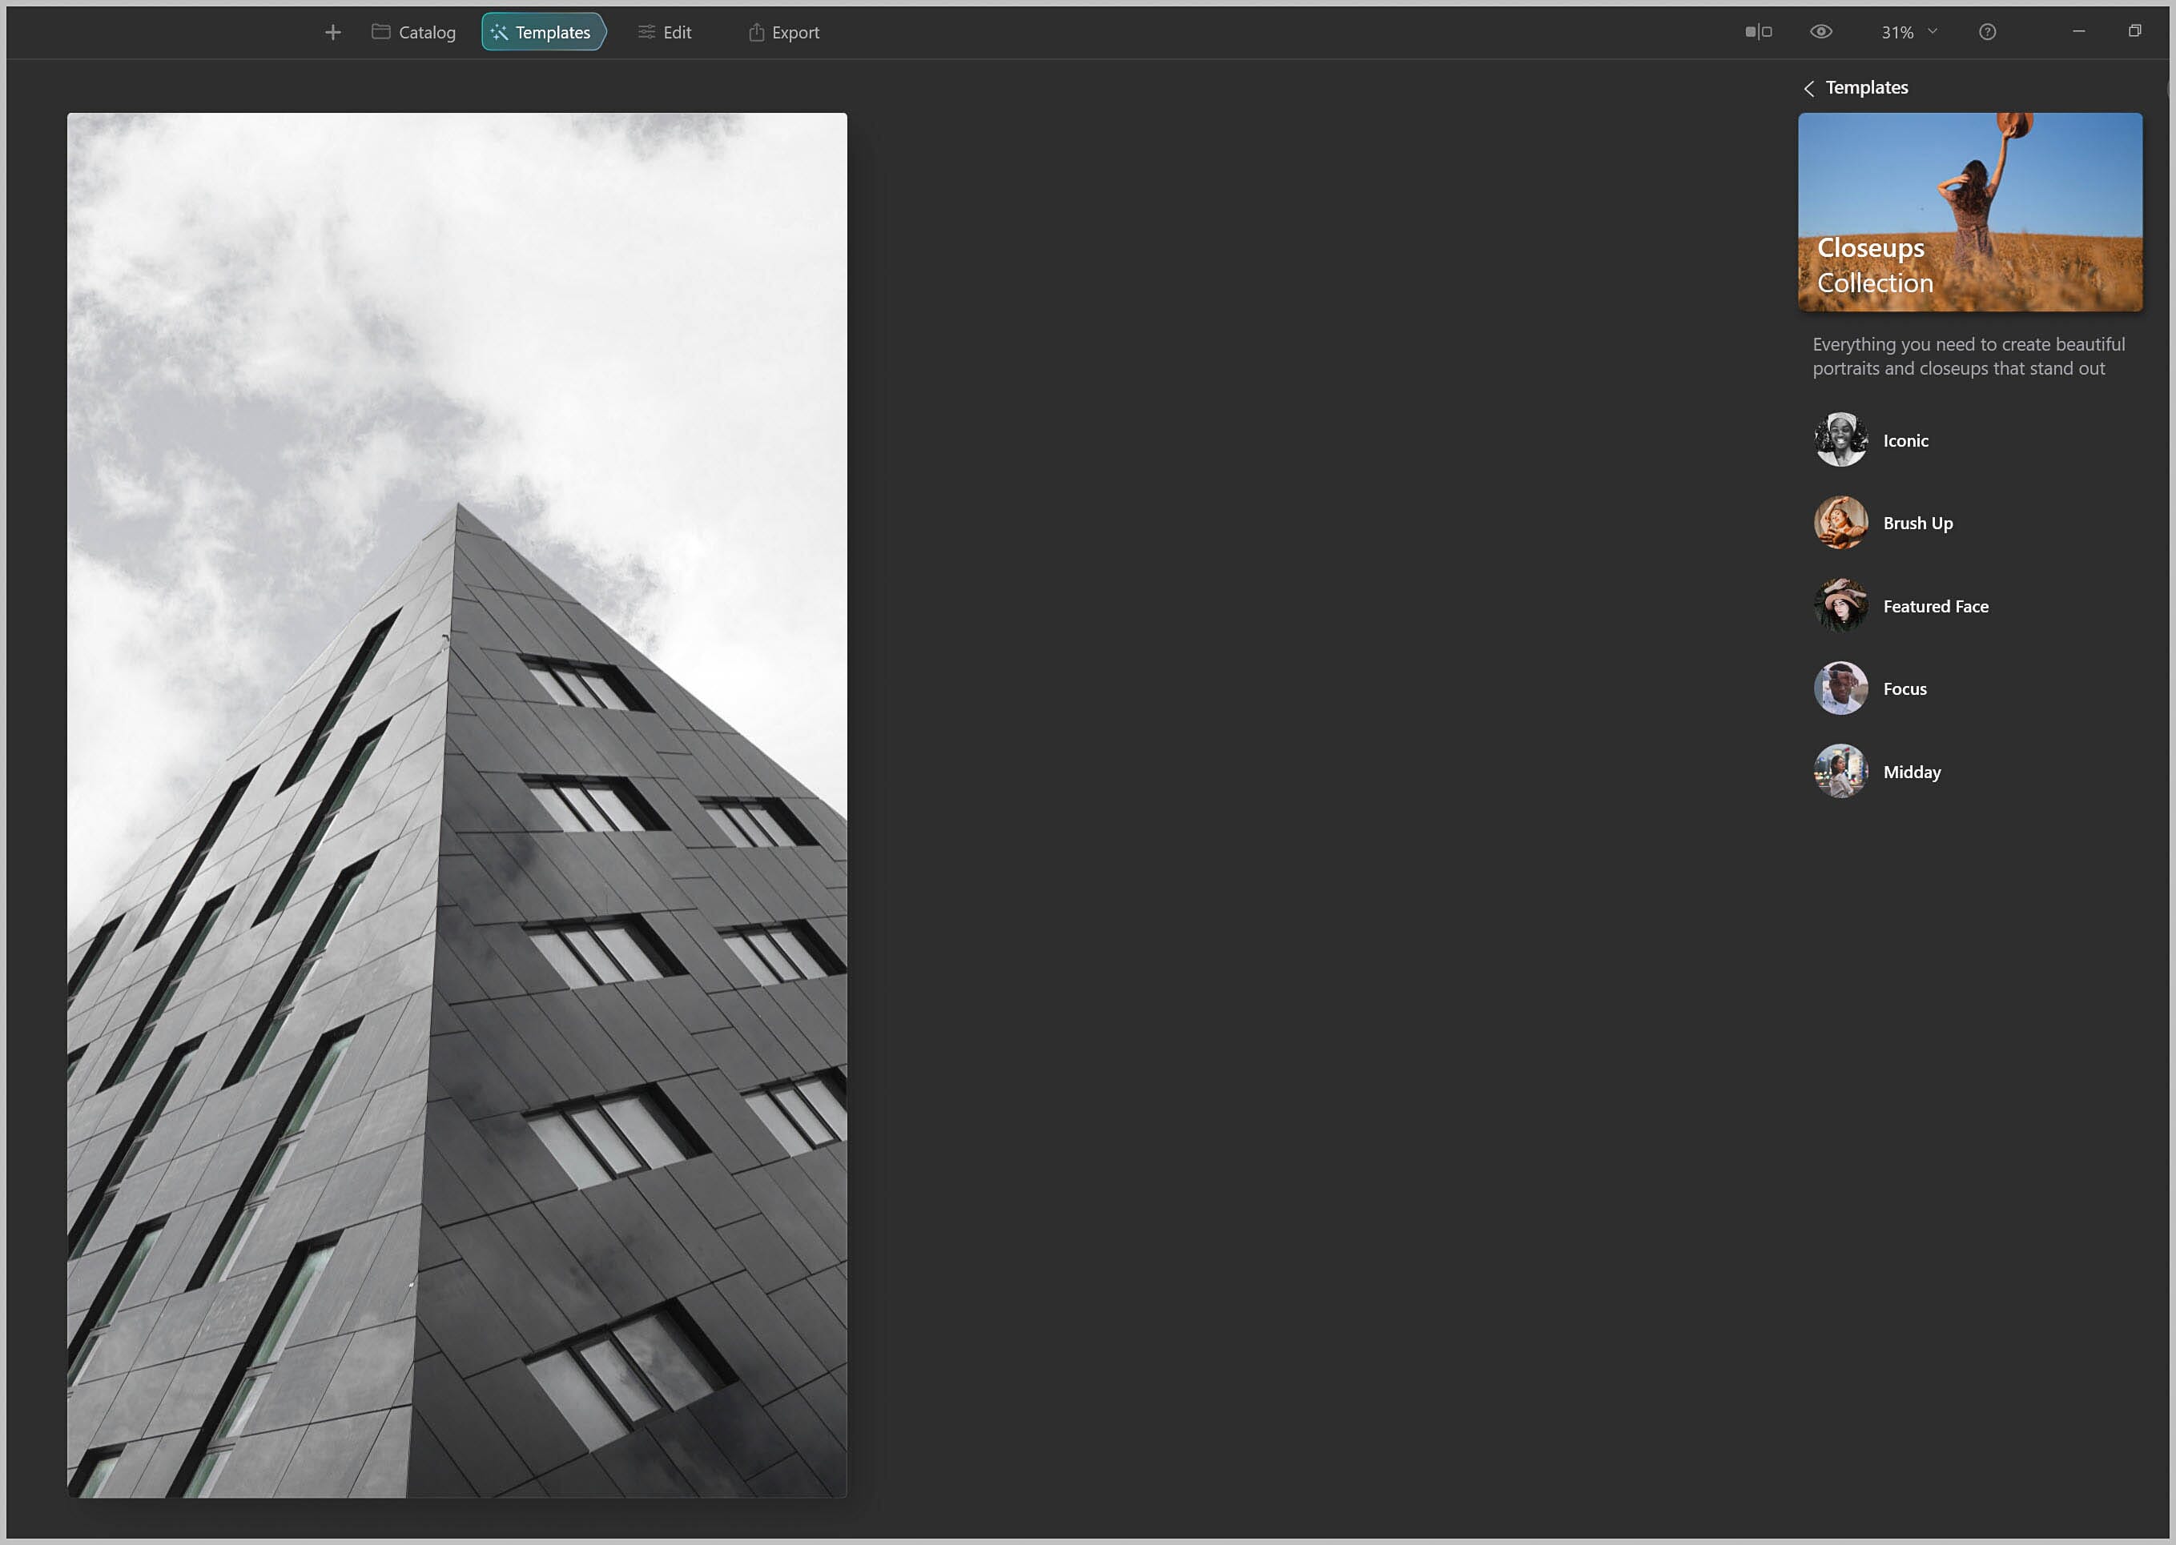Click the Featured Face template option
The height and width of the screenshot is (1545, 2176).
[1935, 605]
